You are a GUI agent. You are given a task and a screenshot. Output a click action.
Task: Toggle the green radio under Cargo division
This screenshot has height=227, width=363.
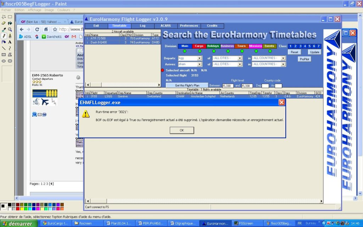[x=199, y=51]
